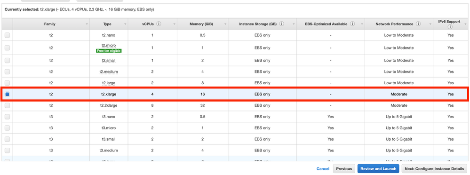Open the vCPUs column dropdown arrow
Image resolution: width=470 pixels, height=175 pixels.
175,24
